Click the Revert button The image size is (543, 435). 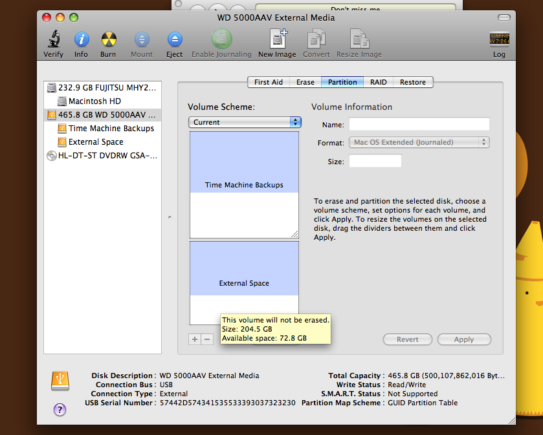408,339
